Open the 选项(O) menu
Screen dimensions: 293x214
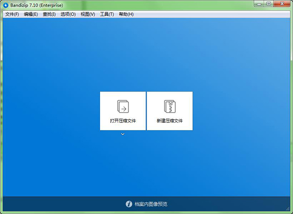(68, 14)
